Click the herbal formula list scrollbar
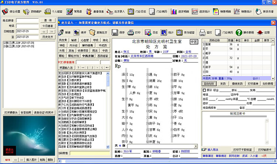The width and height of the screenshot is (277, 164). [108, 111]
